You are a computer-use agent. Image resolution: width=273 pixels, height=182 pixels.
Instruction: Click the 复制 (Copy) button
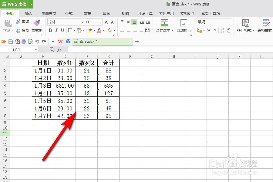24,30
